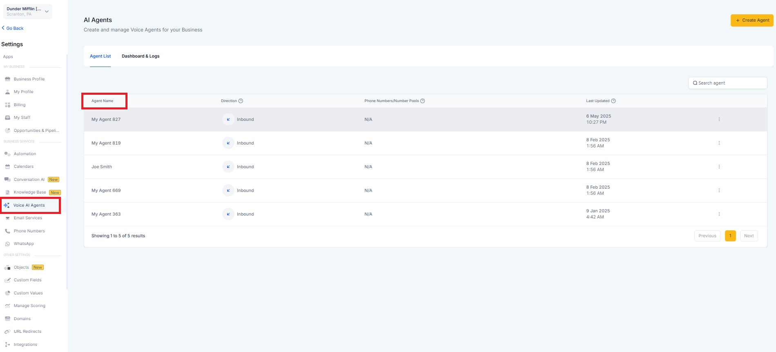The height and width of the screenshot is (352, 776).
Task: Click the Manage Scoring chart icon
Action: click(7, 306)
